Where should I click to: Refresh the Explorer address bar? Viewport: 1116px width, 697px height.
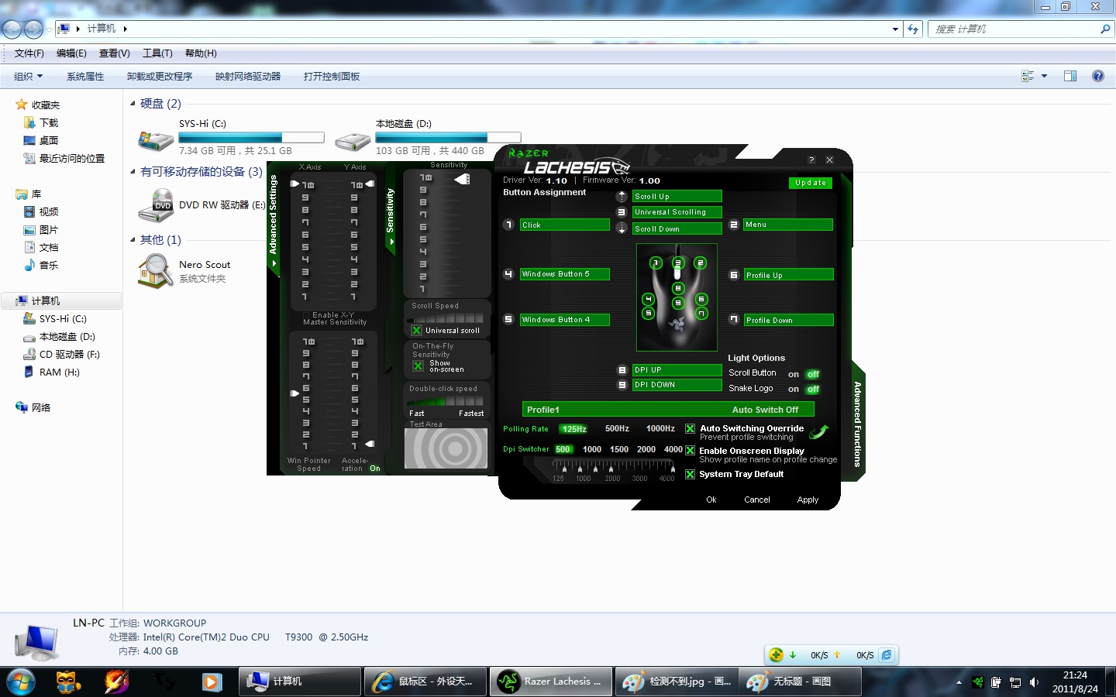pos(913,29)
